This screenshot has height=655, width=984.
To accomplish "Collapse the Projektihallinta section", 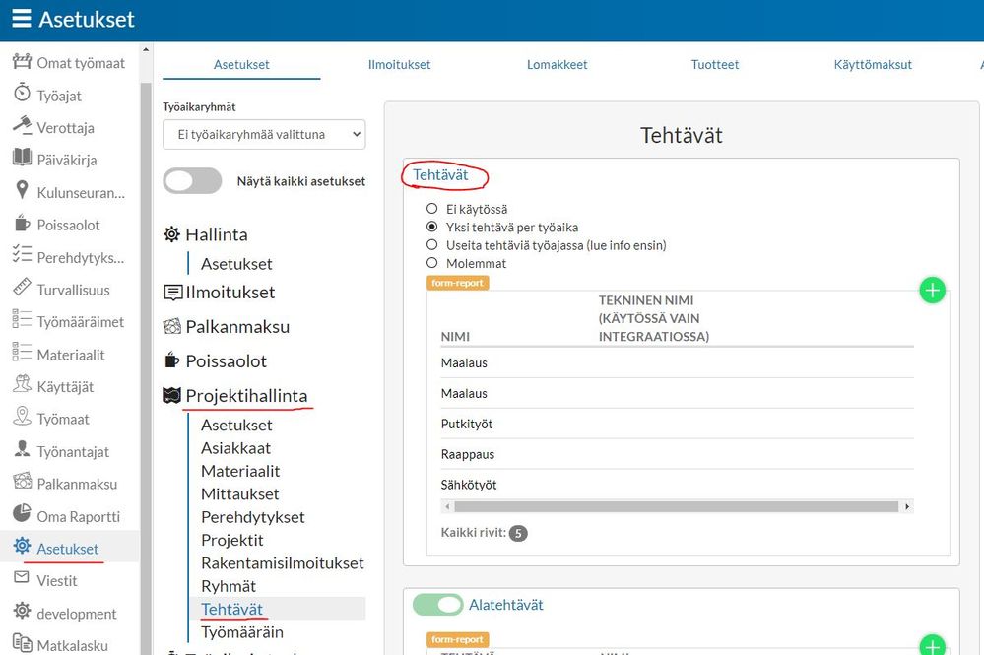I will [x=246, y=396].
